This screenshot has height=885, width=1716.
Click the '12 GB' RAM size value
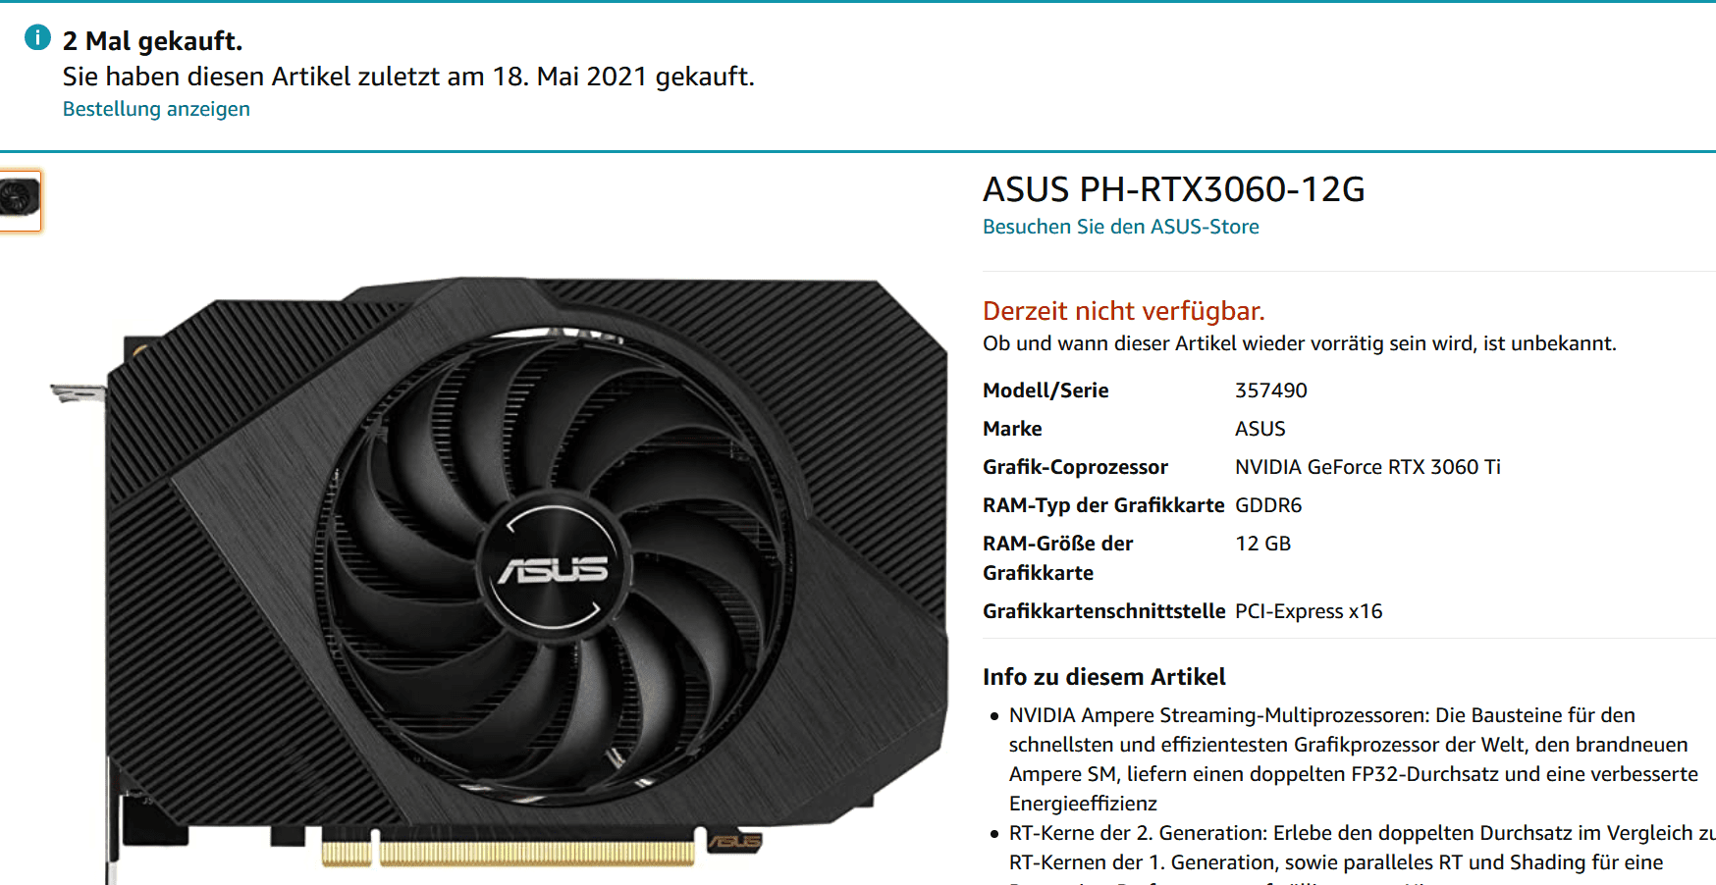coord(1262,544)
